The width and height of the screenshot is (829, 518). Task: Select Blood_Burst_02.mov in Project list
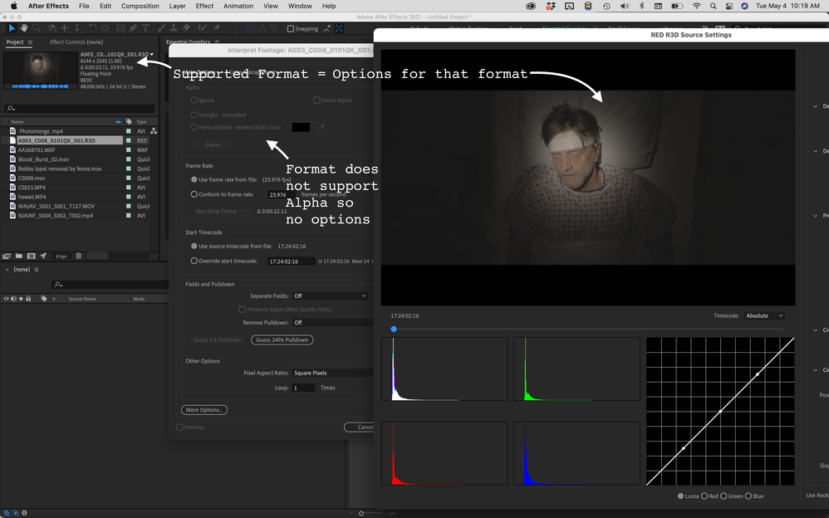pyautogui.click(x=43, y=159)
